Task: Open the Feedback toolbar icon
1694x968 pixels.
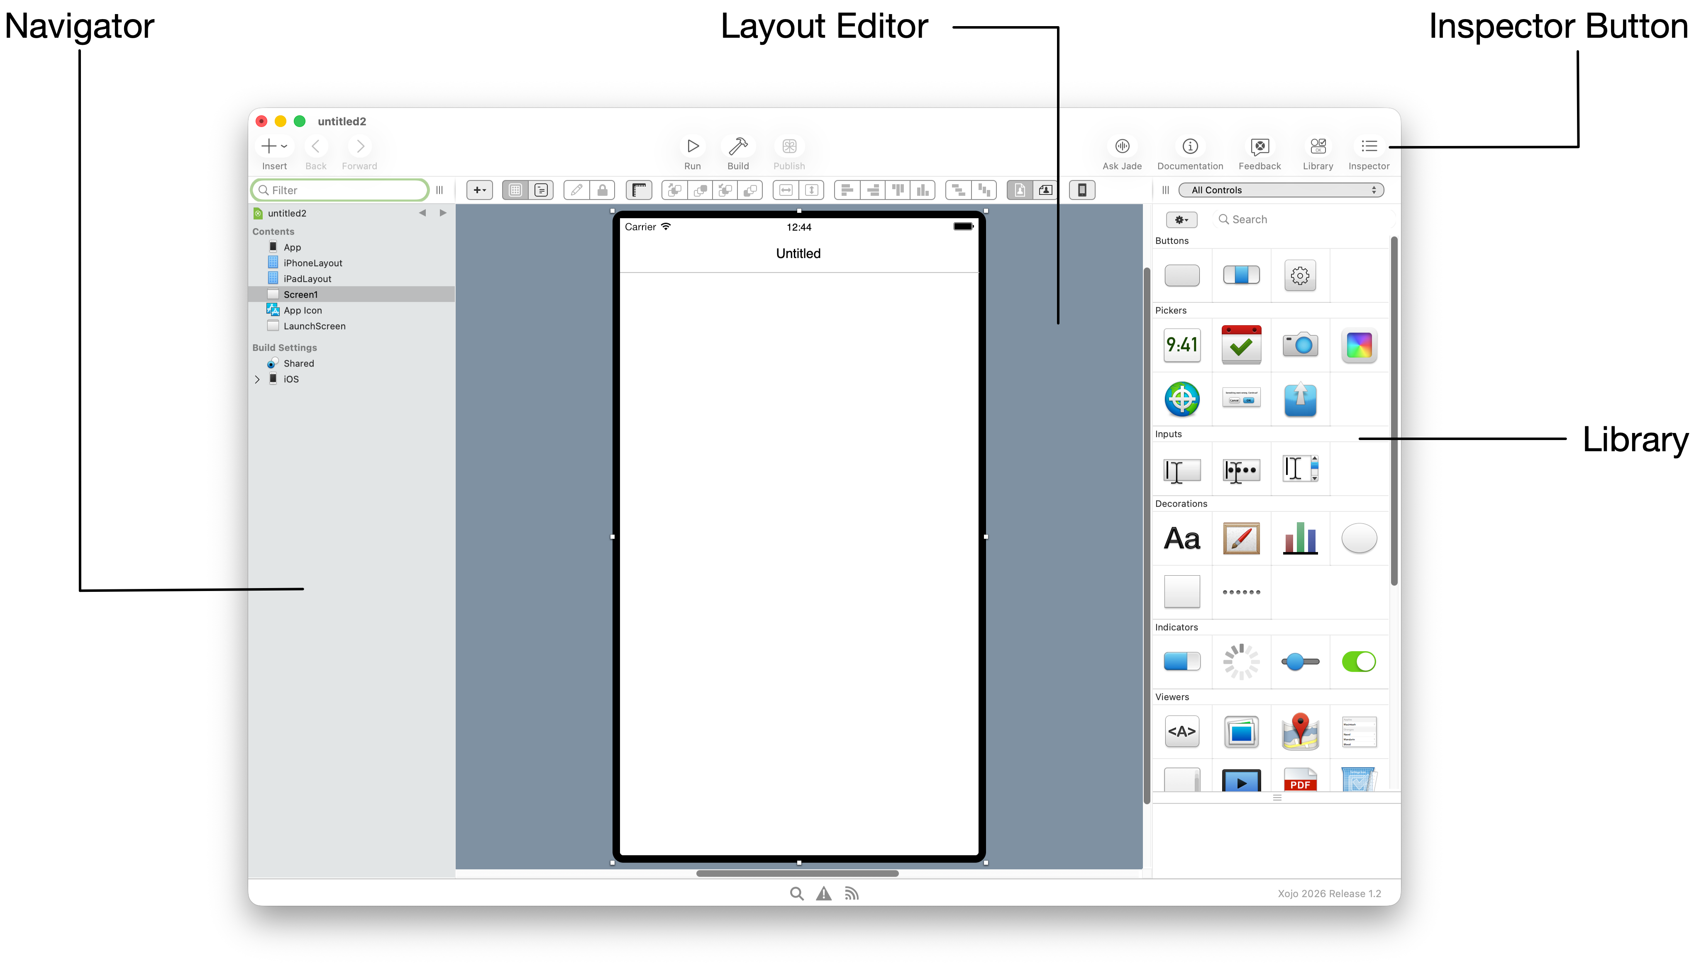Action: click(x=1259, y=146)
